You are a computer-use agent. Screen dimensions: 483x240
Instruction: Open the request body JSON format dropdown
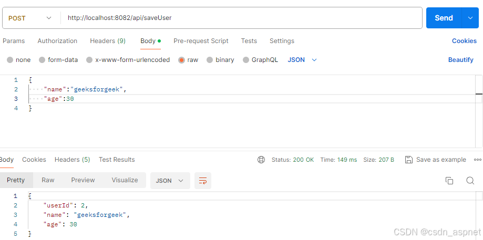pyautogui.click(x=302, y=60)
